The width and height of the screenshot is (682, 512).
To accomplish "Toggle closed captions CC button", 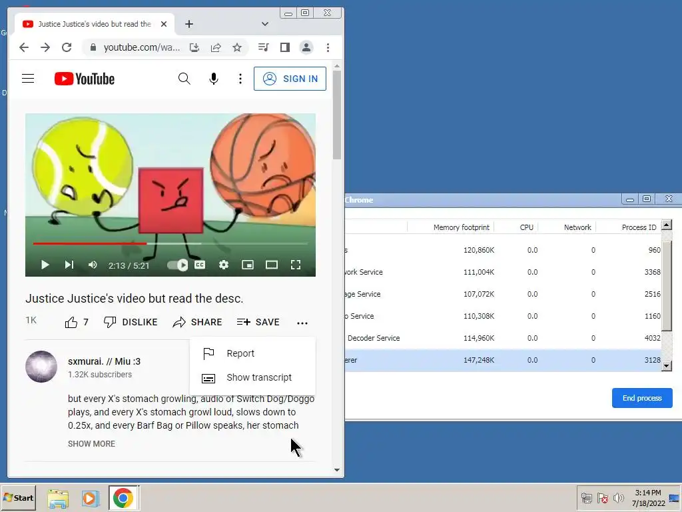I will coord(200,265).
